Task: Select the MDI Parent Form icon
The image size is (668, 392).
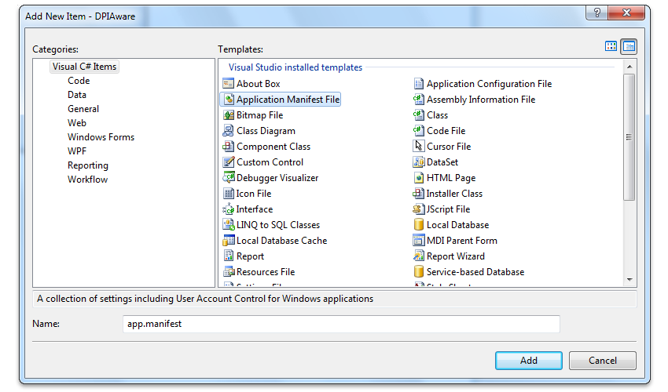Action: [419, 241]
